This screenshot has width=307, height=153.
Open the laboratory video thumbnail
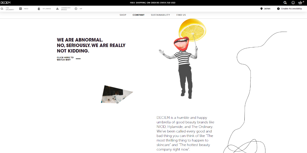[117, 94]
